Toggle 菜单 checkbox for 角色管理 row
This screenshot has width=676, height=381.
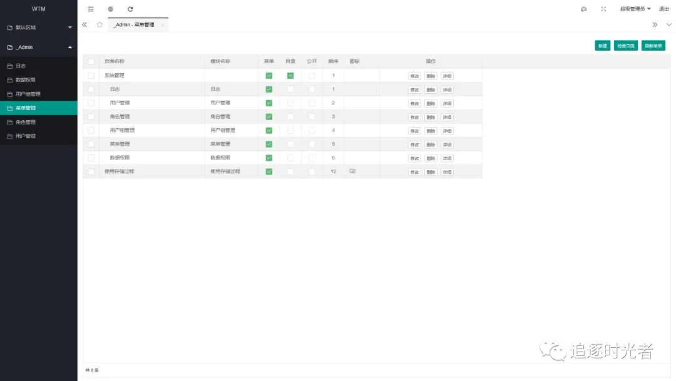click(x=269, y=116)
